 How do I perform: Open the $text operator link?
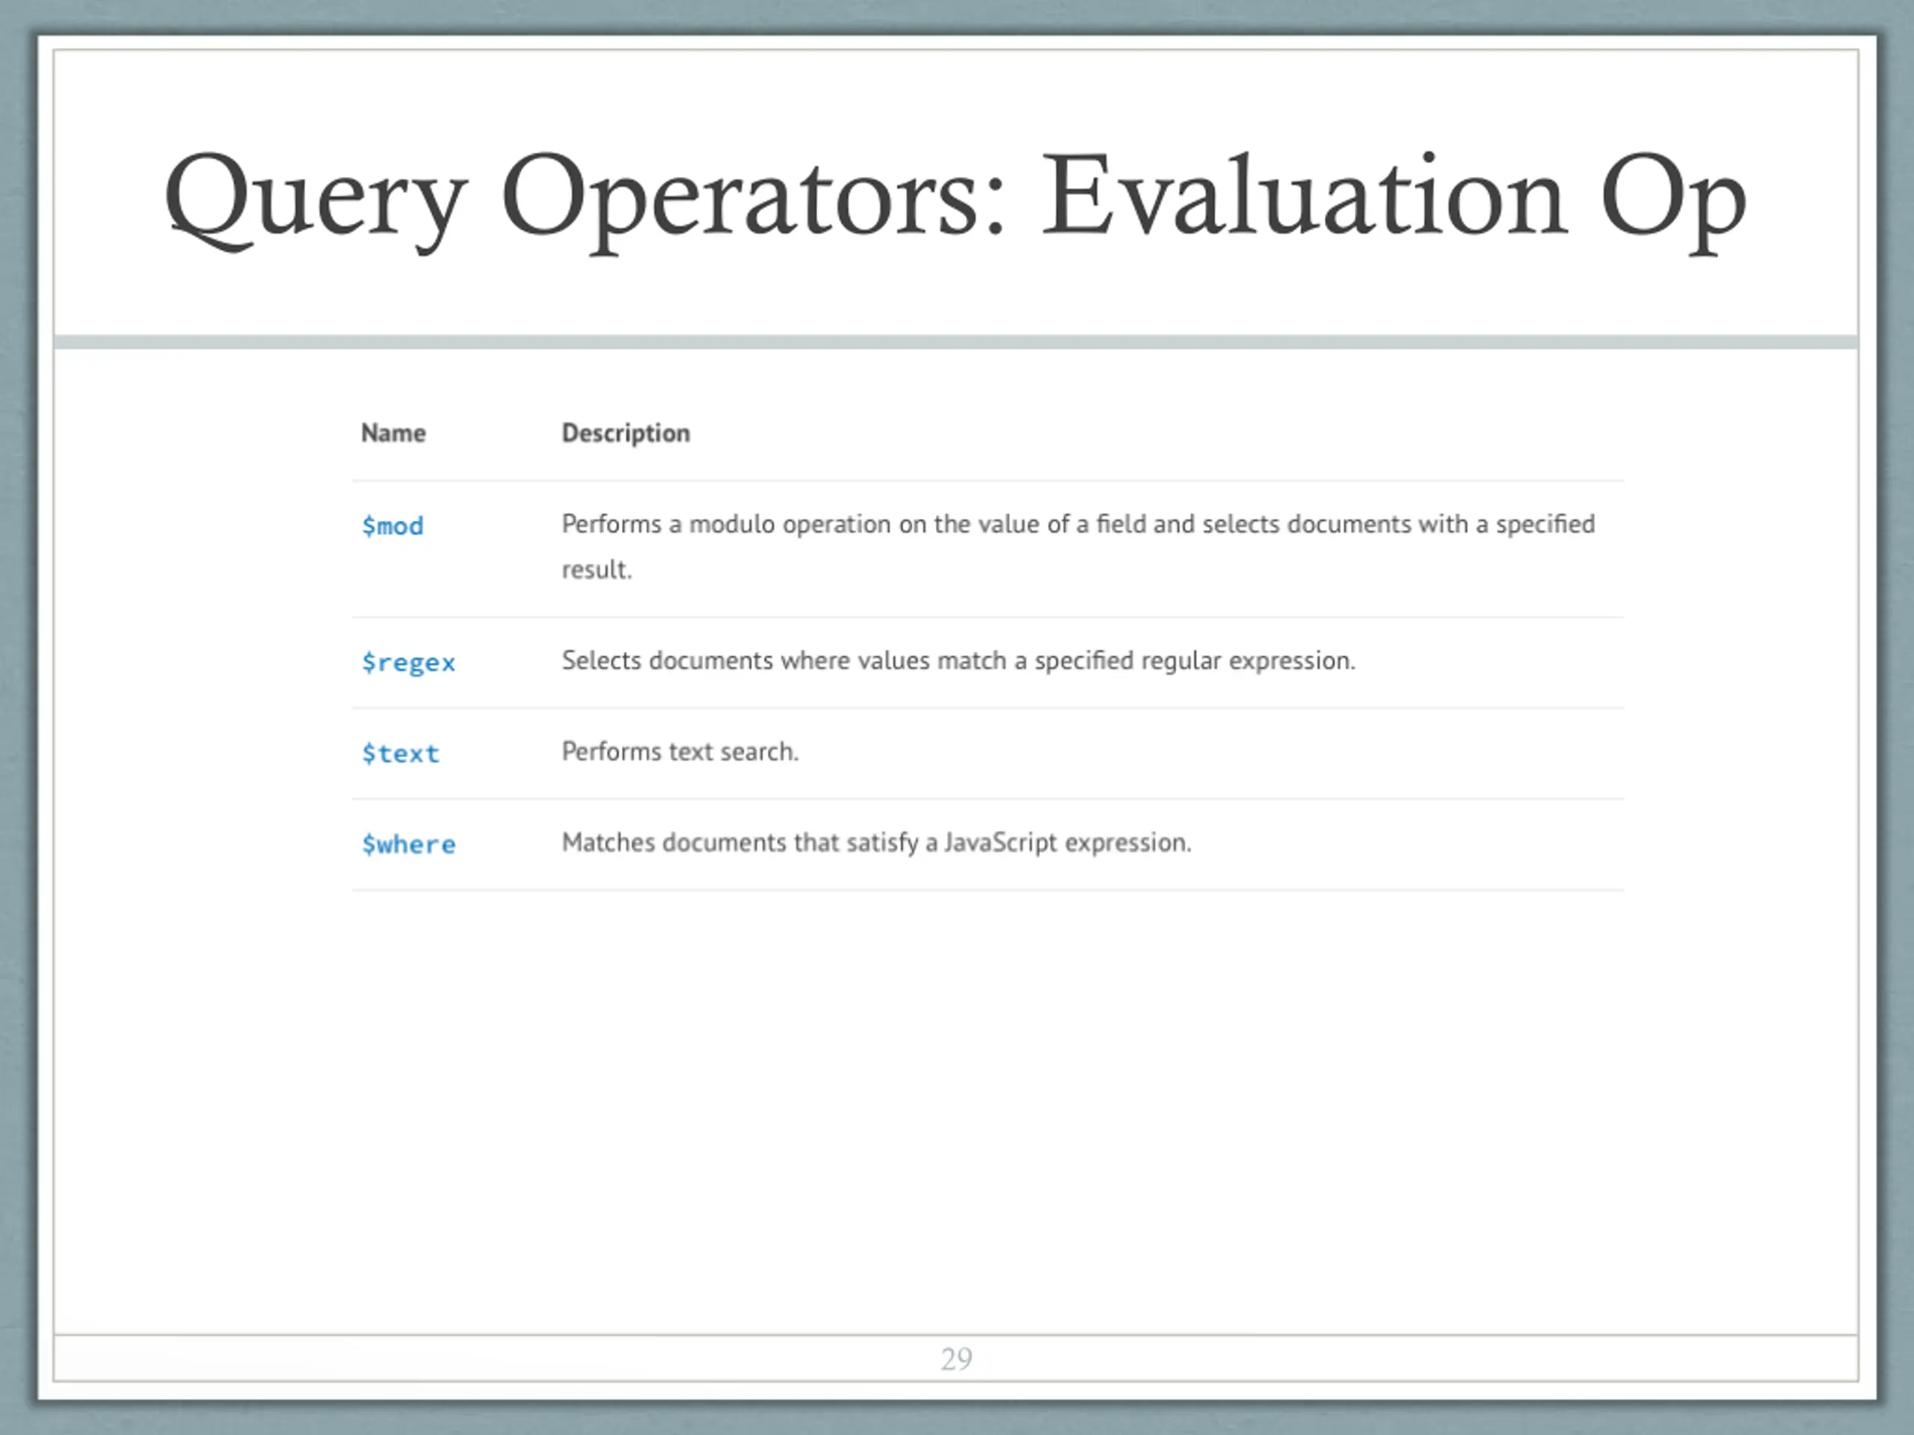click(401, 753)
